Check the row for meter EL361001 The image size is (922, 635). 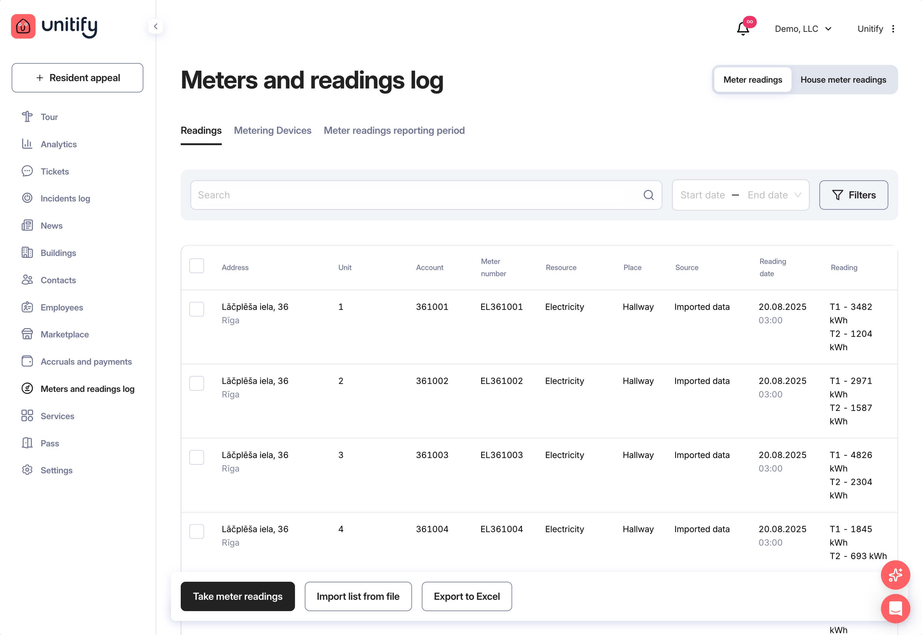[x=197, y=309]
